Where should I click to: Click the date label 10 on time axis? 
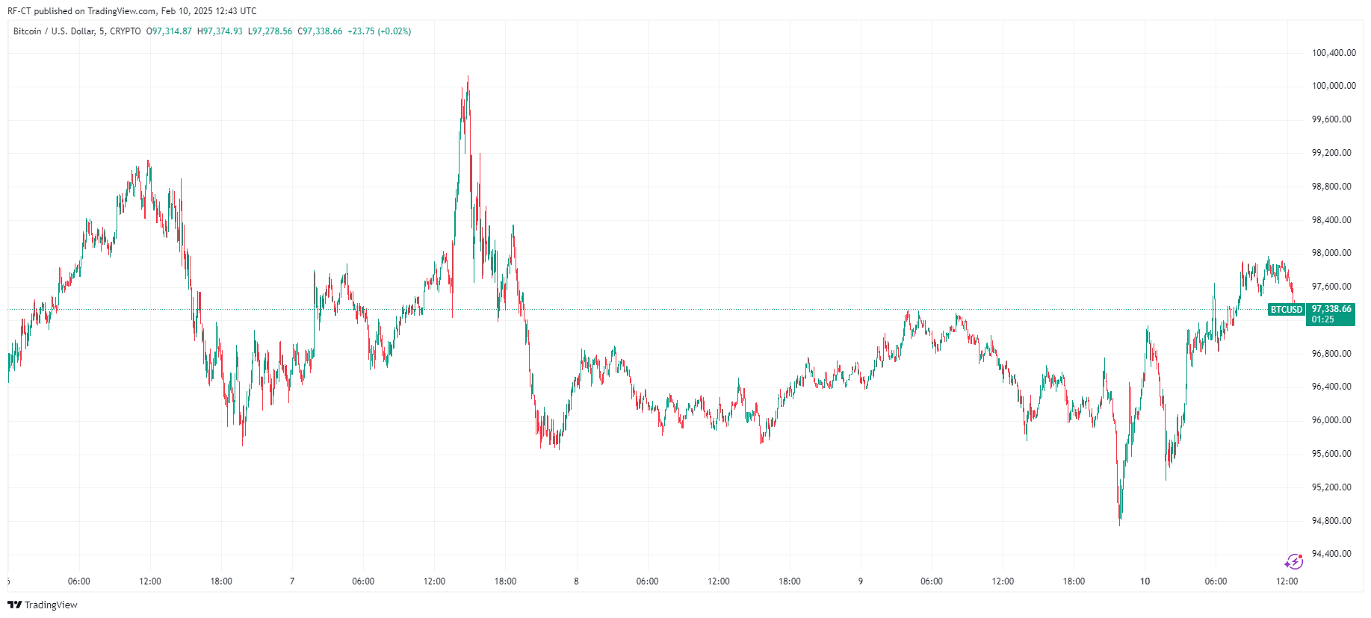[x=1145, y=581]
